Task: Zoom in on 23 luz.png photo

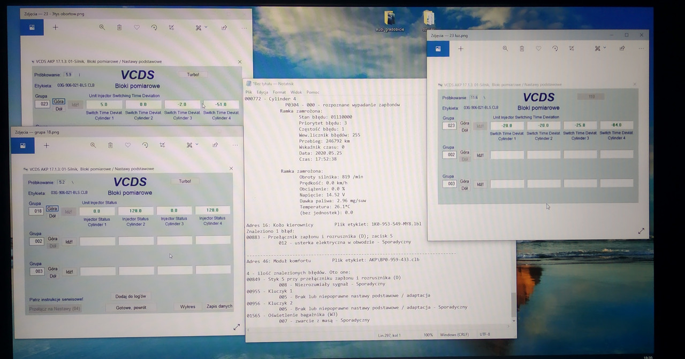Action: click(505, 48)
